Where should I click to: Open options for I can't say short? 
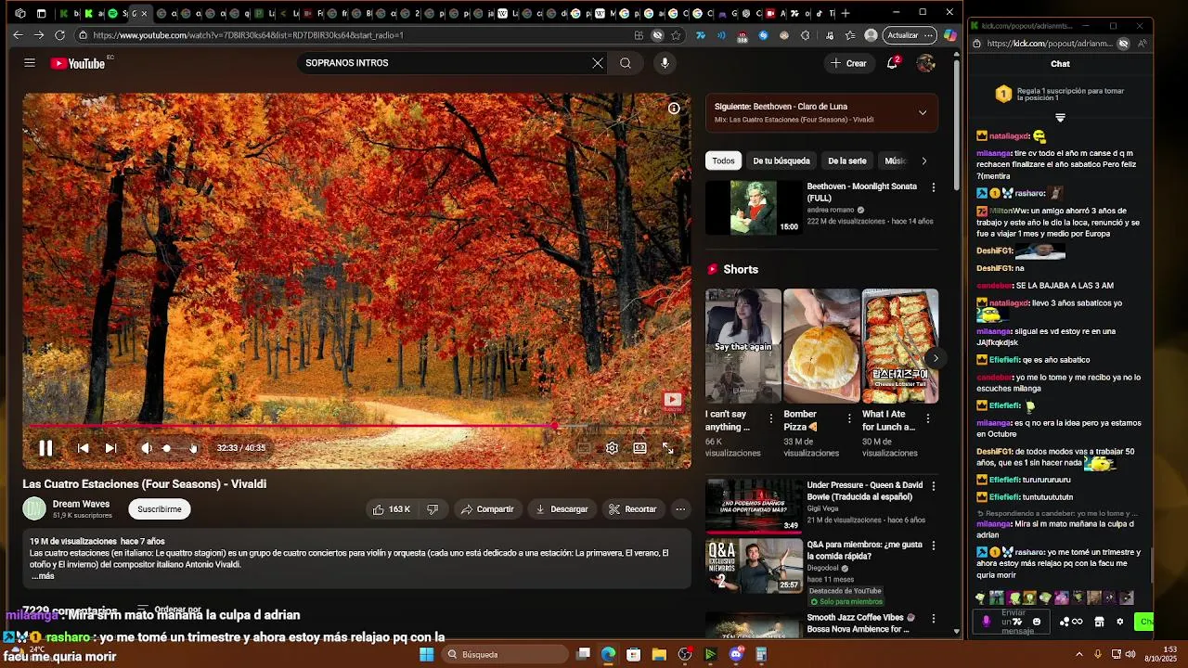click(x=770, y=419)
